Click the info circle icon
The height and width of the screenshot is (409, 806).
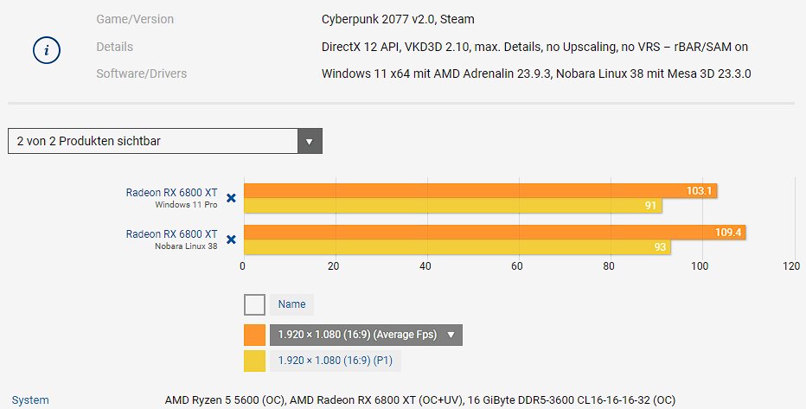pyautogui.click(x=47, y=50)
